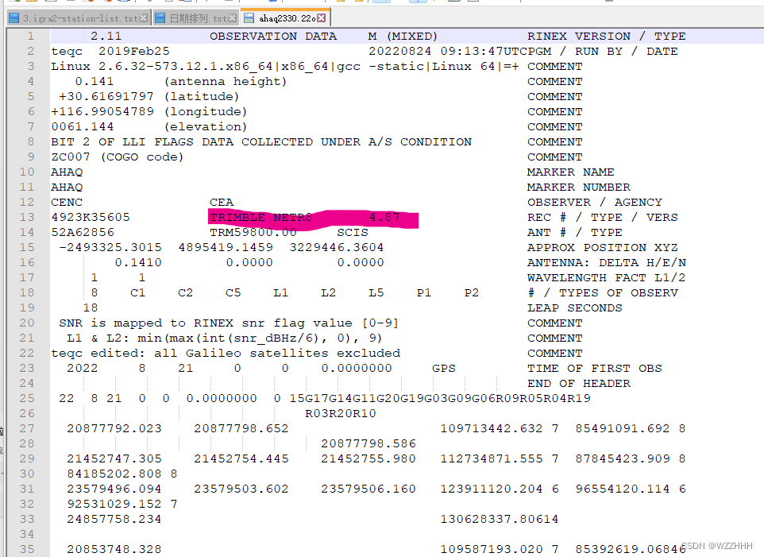The width and height of the screenshot is (764, 557).
Task: Redo edit using toolbar Redo icon
Action: click(229, 3)
